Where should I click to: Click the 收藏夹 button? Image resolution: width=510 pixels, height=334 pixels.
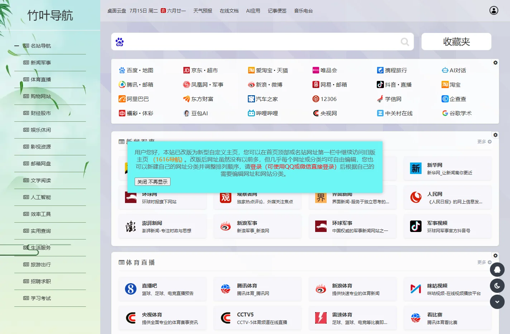(456, 42)
